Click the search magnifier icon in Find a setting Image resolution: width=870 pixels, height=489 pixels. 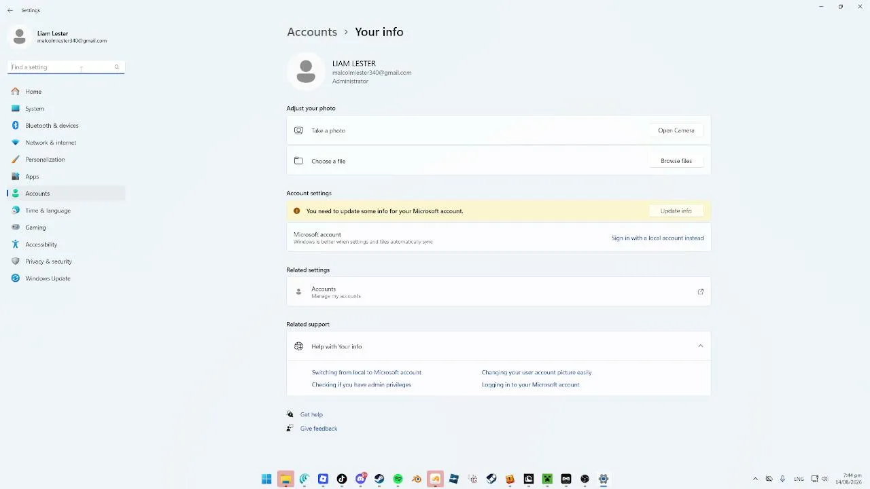(x=117, y=67)
